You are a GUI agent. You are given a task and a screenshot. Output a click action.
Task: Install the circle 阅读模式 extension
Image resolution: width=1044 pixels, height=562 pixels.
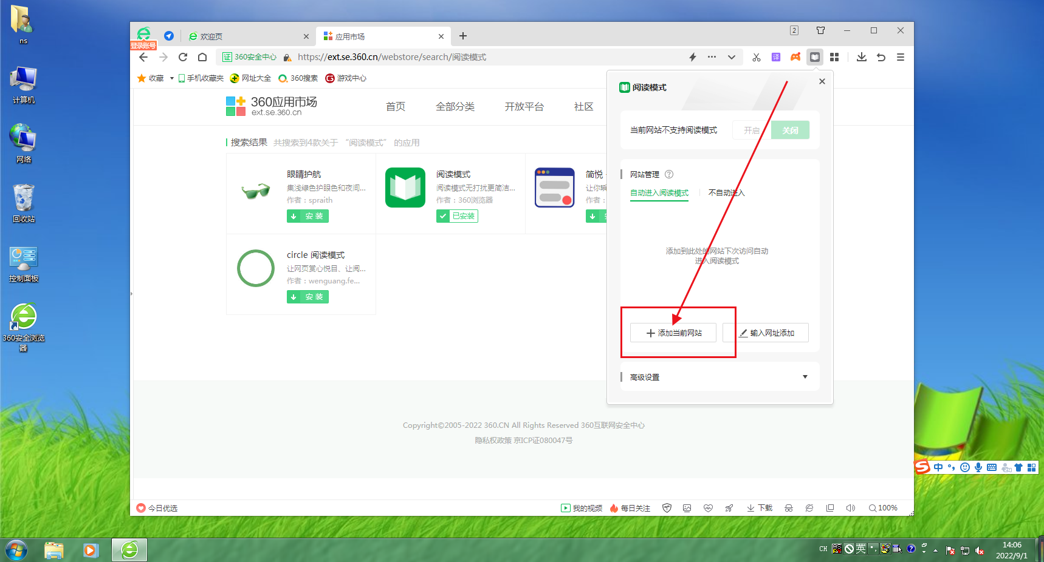click(x=307, y=297)
